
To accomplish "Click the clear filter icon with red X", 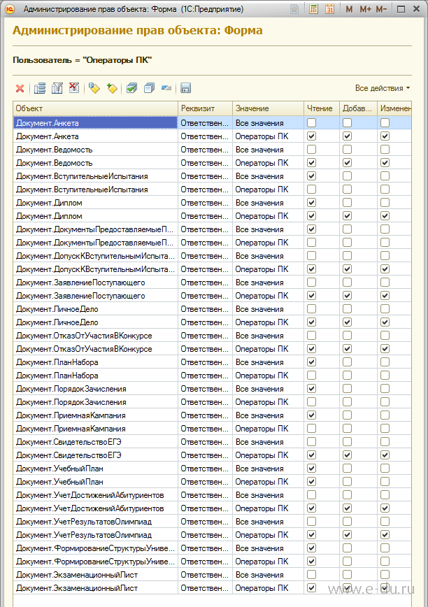I will (x=74, y=88).
